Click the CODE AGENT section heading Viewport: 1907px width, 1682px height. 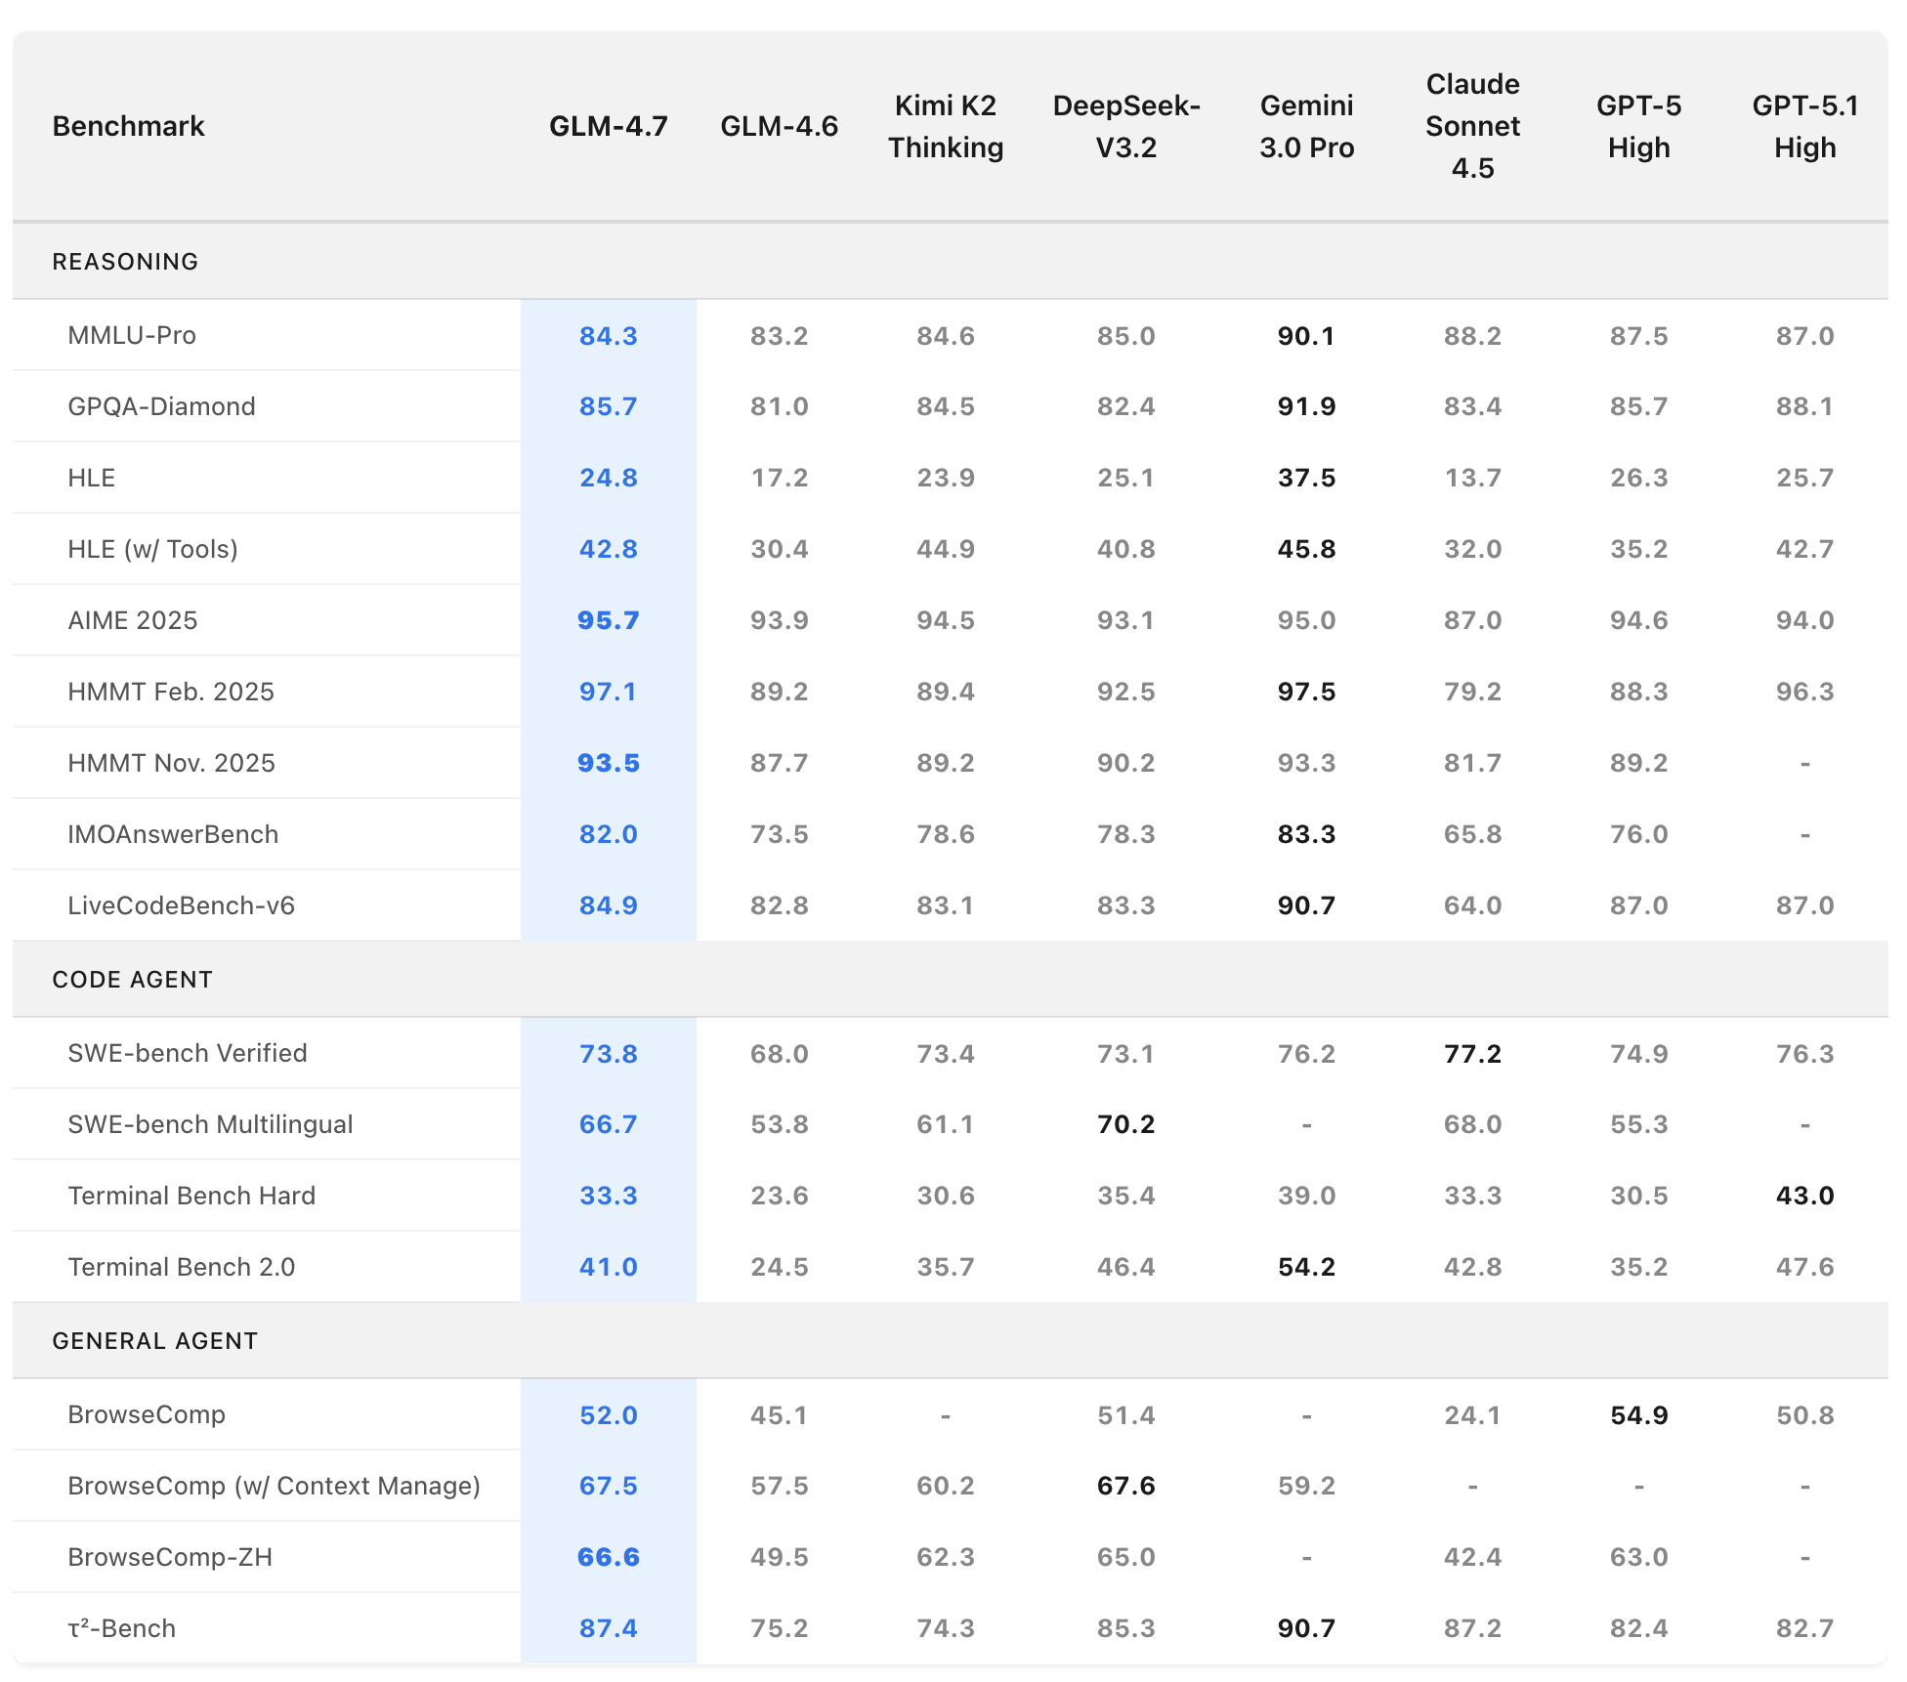pyautogui.click(x=132, y=979)
